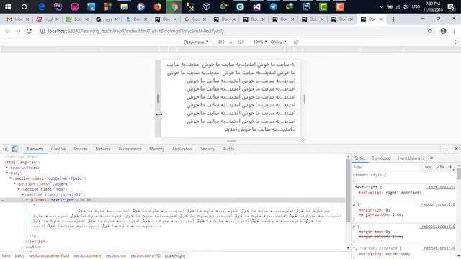Launch Firefox from taskbar
This screenshot has width=461, height=259.
tap(157, 6)
